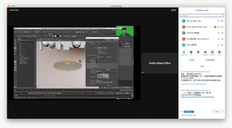The width and height of the screenshot is (232, 128).
Task: Click the Maya animation timeline ruler
Action: 64,90
